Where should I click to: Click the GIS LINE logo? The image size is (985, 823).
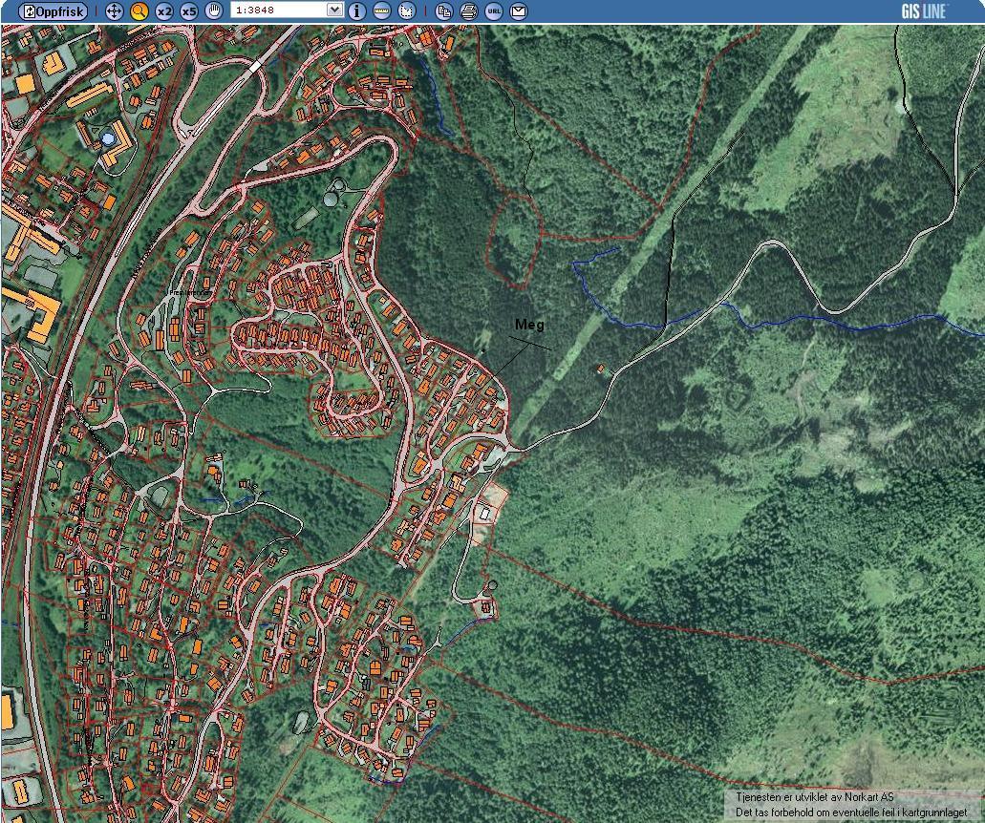point(924,11)
